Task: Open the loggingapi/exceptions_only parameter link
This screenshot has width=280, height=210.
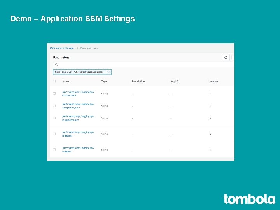Action: (x=78, y=106)
